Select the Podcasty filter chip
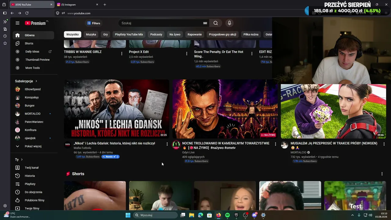 click(x=156, y=35)
